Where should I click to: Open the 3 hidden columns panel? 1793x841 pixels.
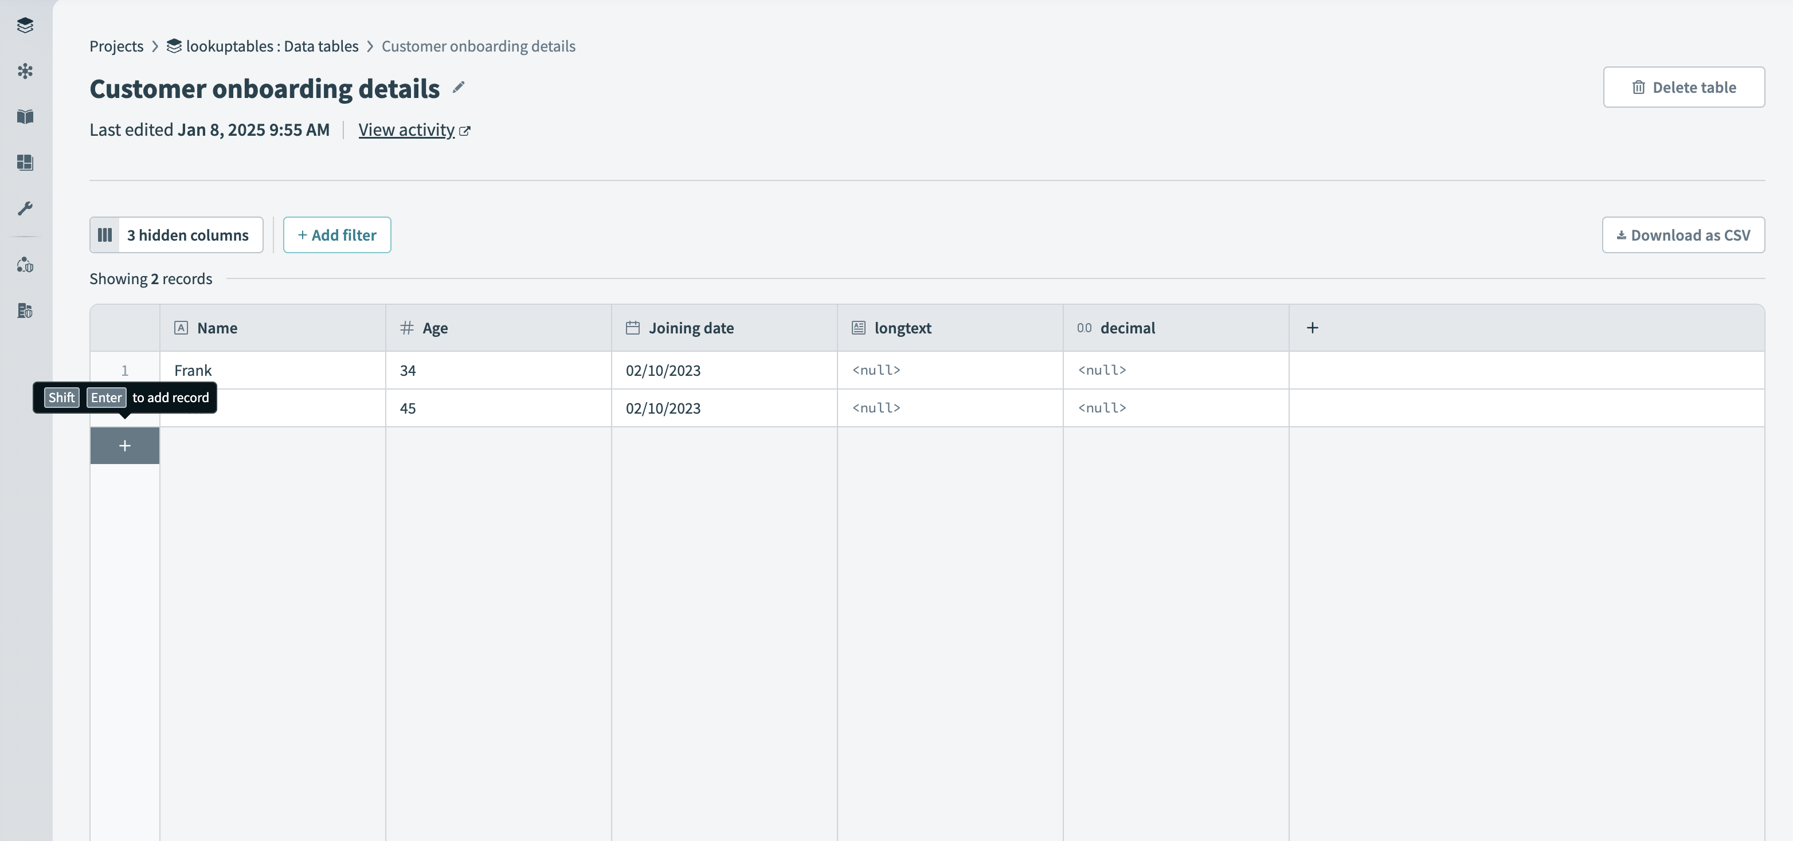176,235
